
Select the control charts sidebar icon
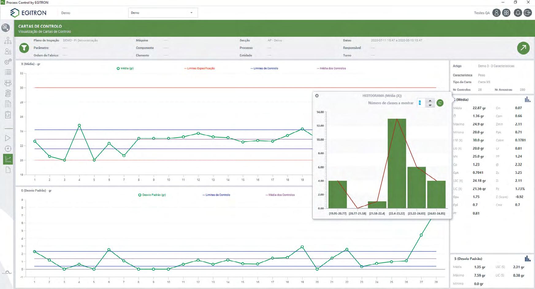coord(8,159)
